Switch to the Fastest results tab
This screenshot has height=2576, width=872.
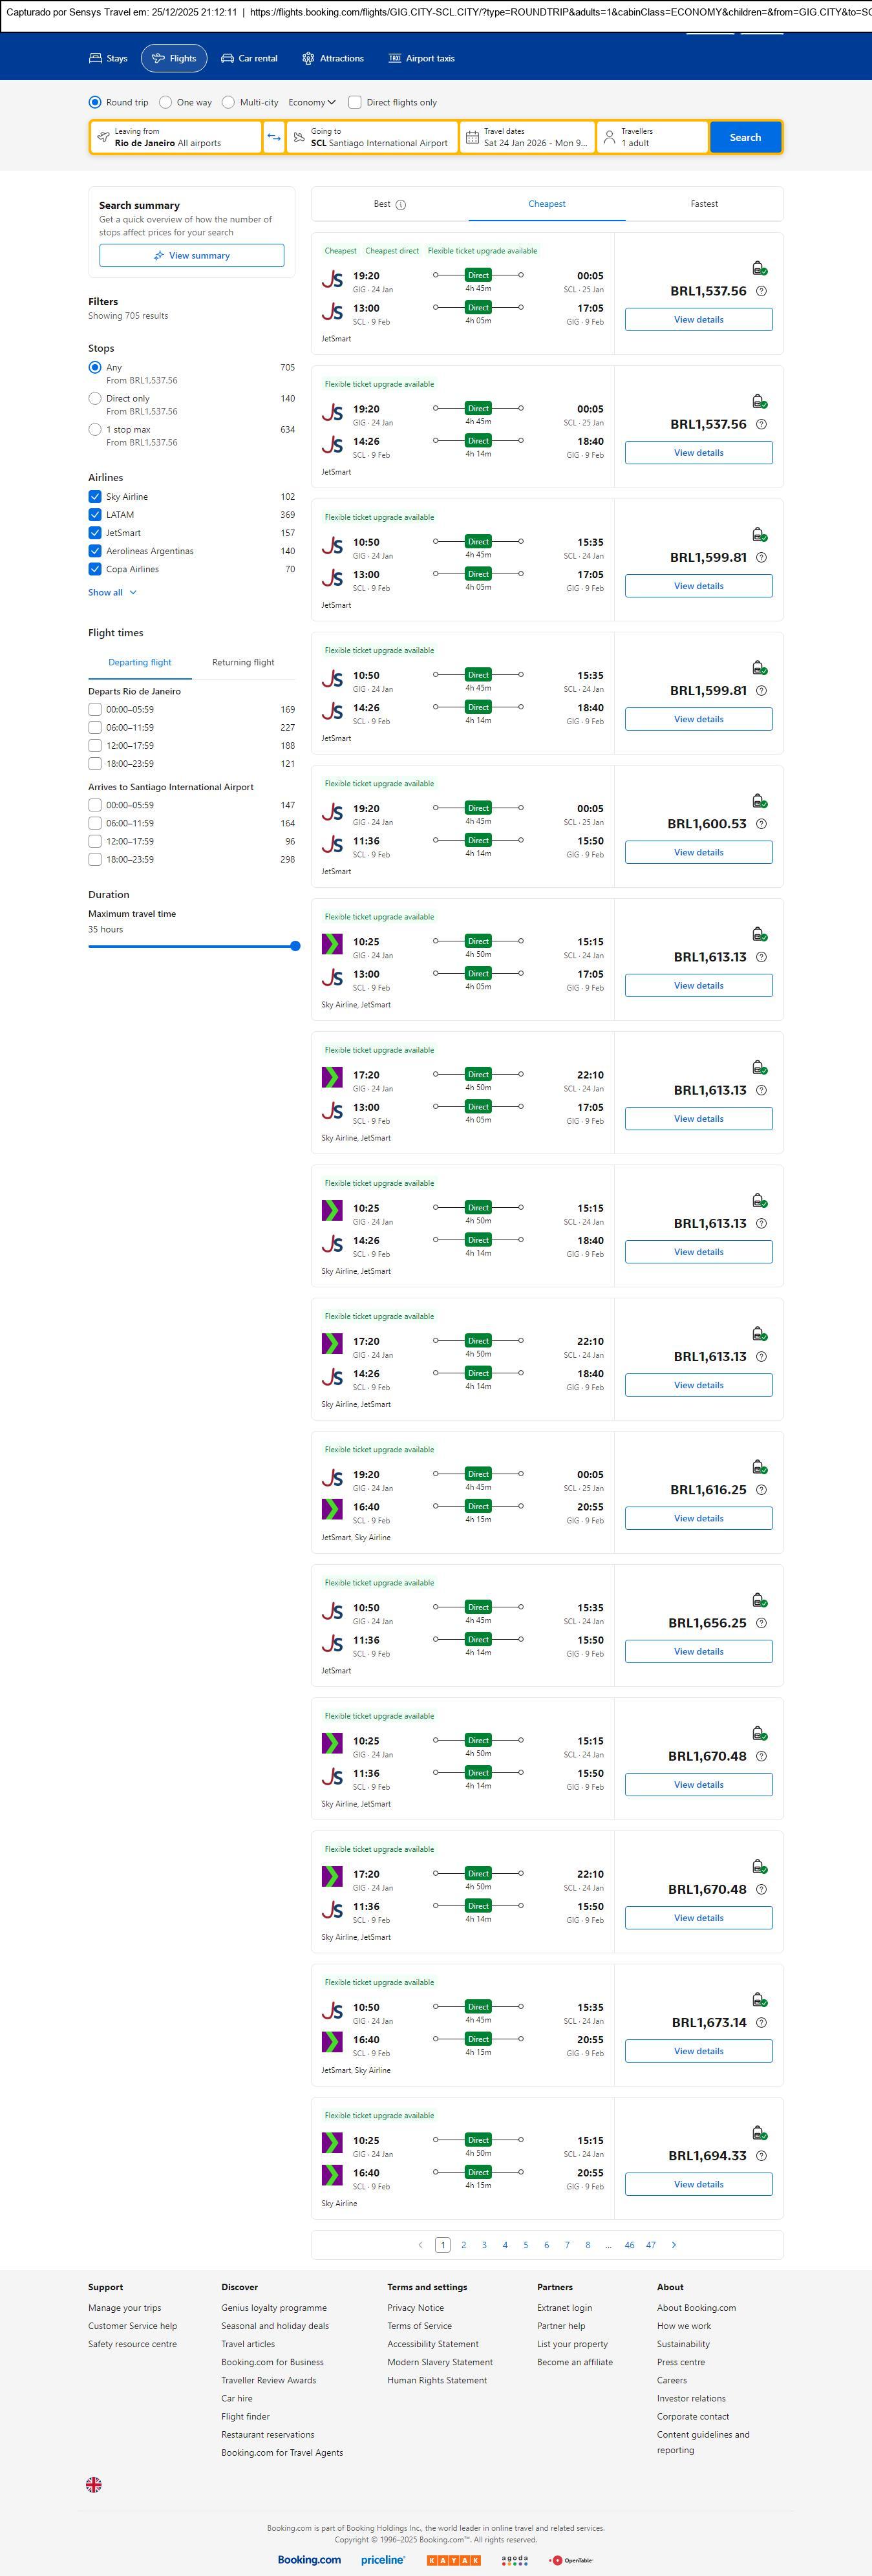pos(704,204)
